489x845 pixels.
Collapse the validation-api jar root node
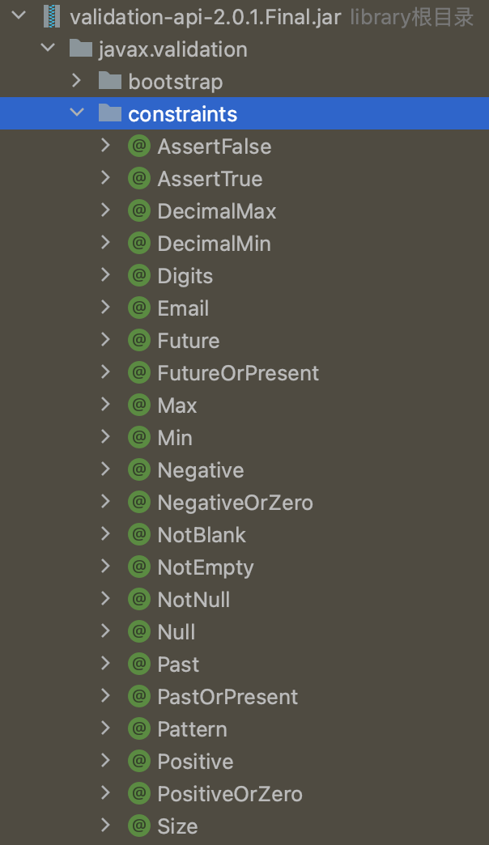click(x=20, y=15)
